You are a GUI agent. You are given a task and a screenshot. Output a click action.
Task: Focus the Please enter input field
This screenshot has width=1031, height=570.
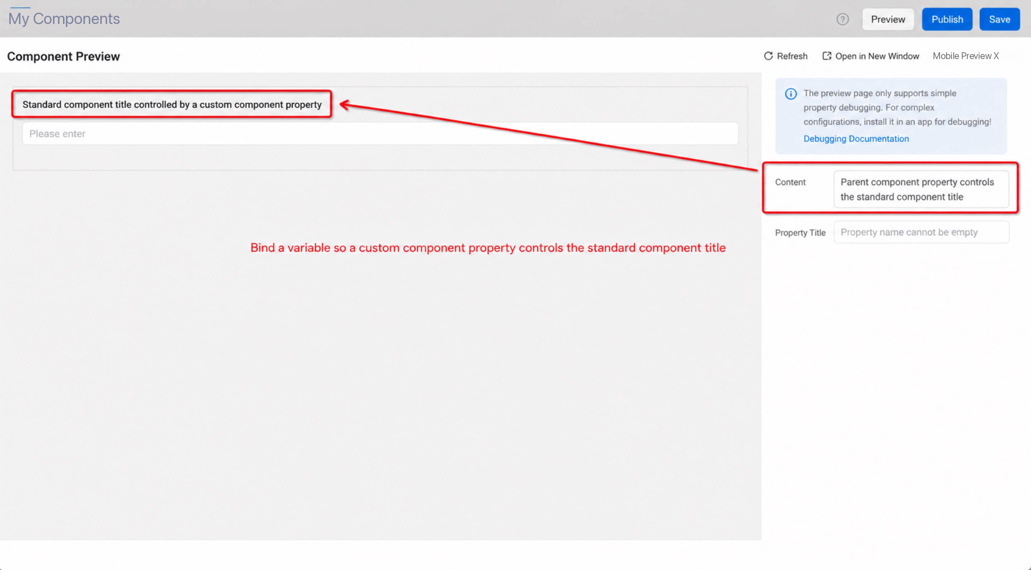point(380,134)
